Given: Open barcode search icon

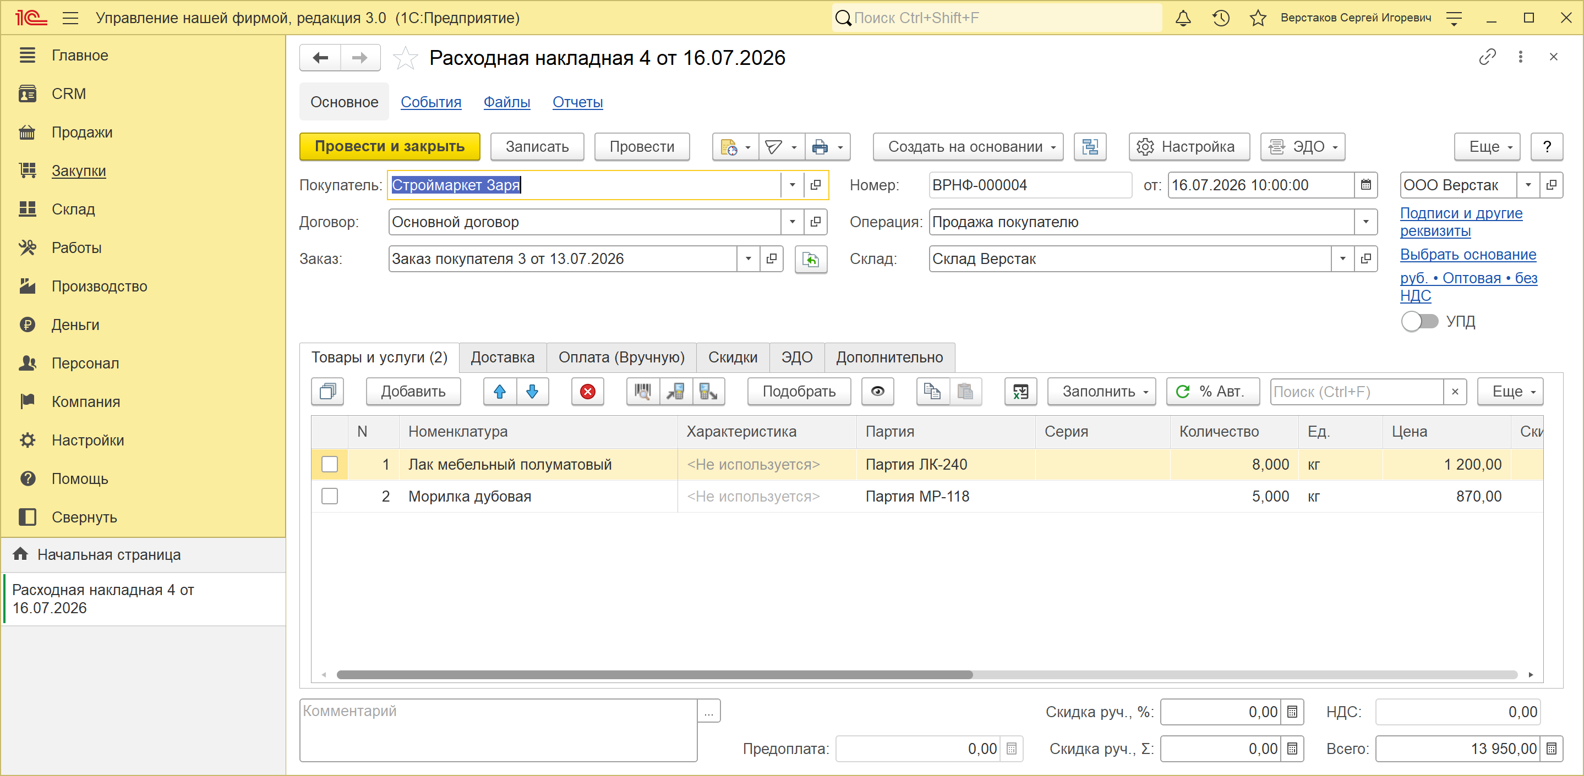Looking at the screenshot, I should point(643,392).
